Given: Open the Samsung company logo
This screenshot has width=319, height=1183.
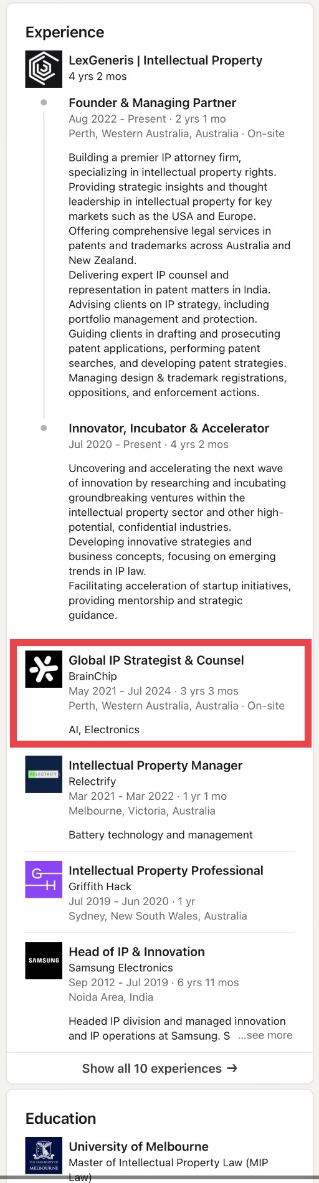Looking at the screenshot, I should [x=44, y=961].
